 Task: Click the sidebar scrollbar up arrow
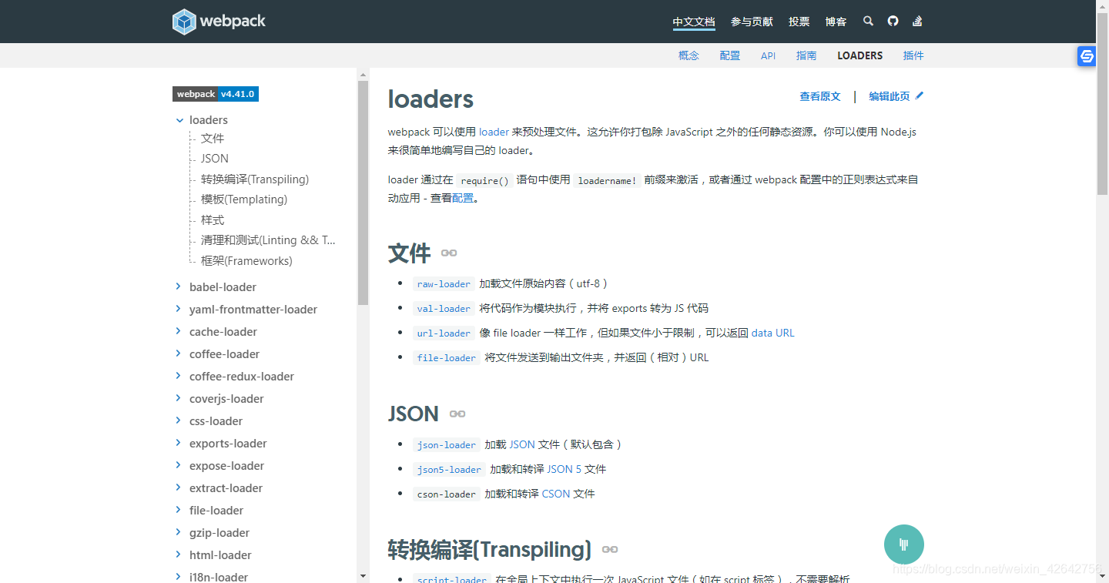point(363,75)
